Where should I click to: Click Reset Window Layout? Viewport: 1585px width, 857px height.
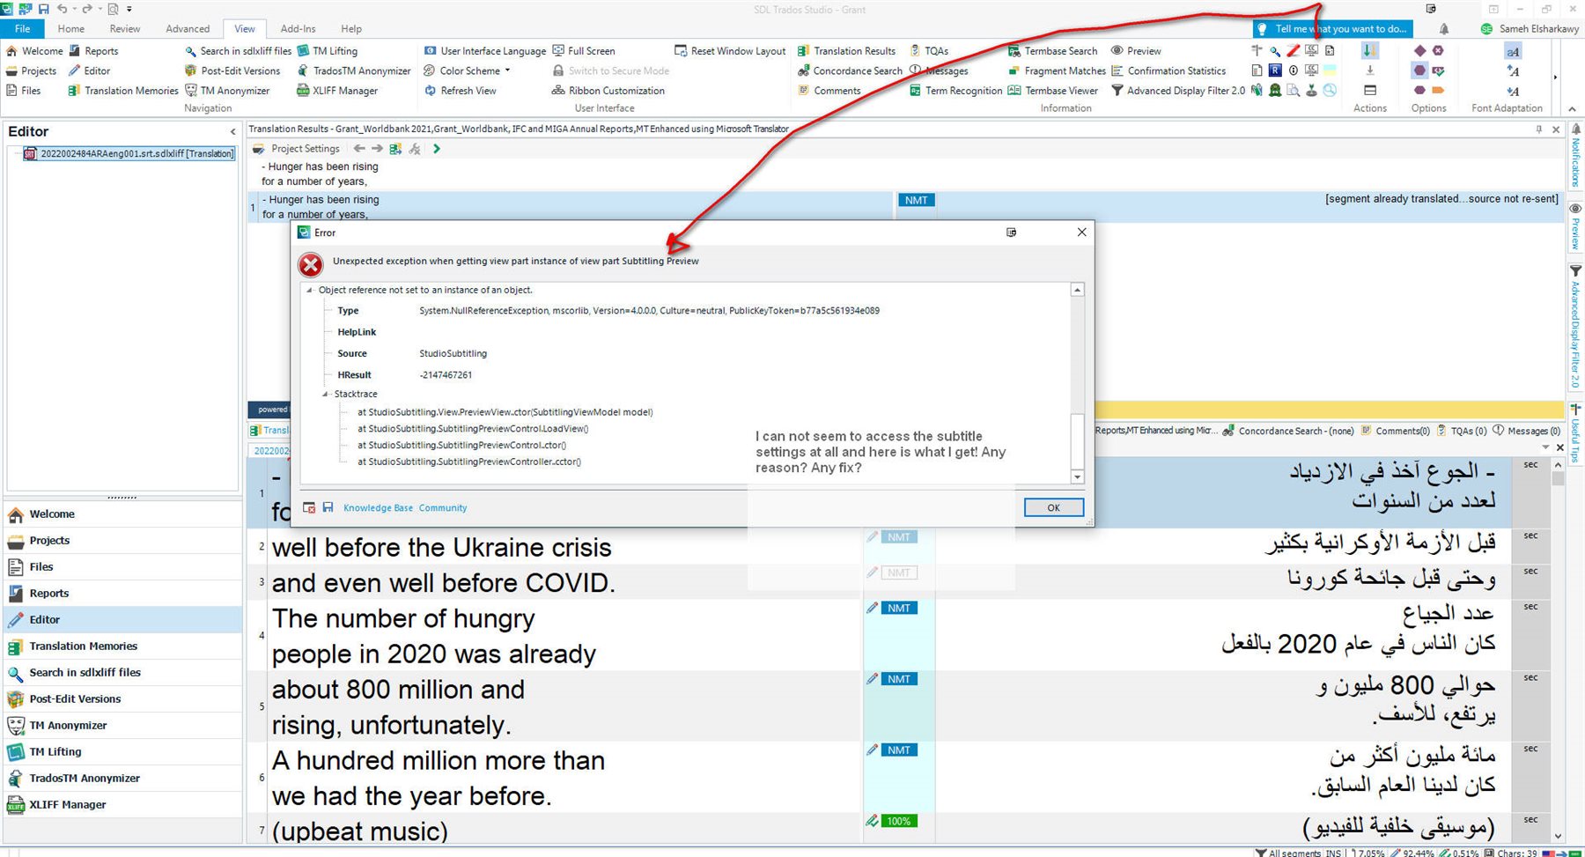point(730,51)
